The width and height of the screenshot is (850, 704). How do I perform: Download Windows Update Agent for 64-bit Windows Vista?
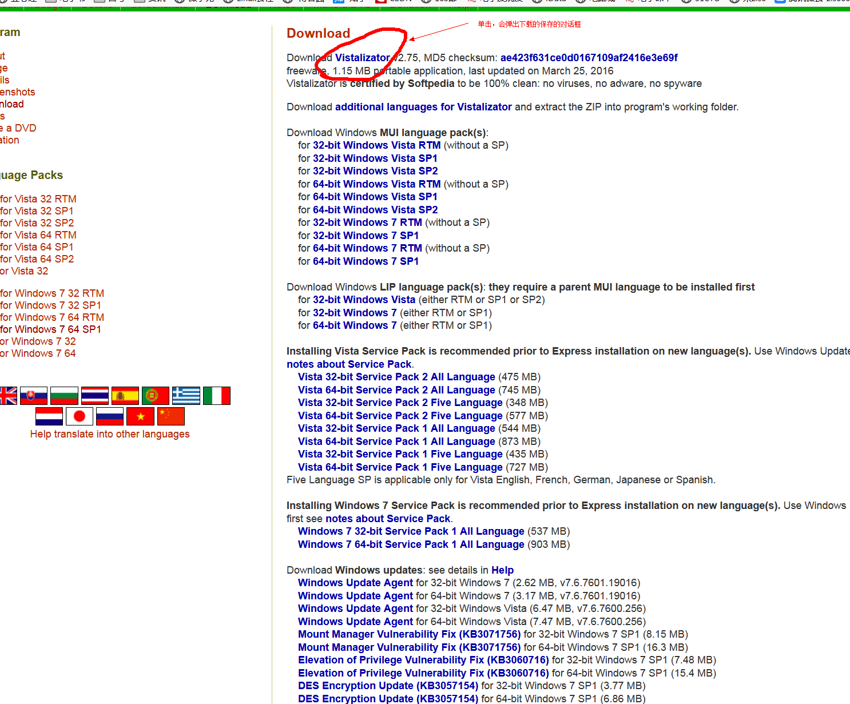[355, 622]
